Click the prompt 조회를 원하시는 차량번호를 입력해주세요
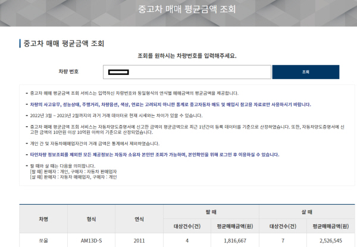 [x=187, y=56]
